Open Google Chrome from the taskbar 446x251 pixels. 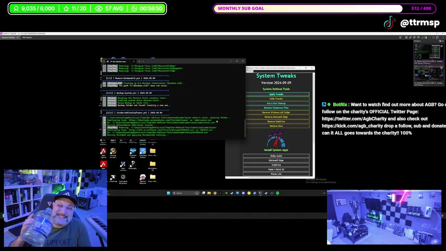point(215,193)
